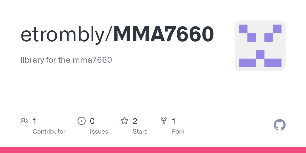
Task: Click the top-left purple square of the identicon
Action: coord(243,29)
